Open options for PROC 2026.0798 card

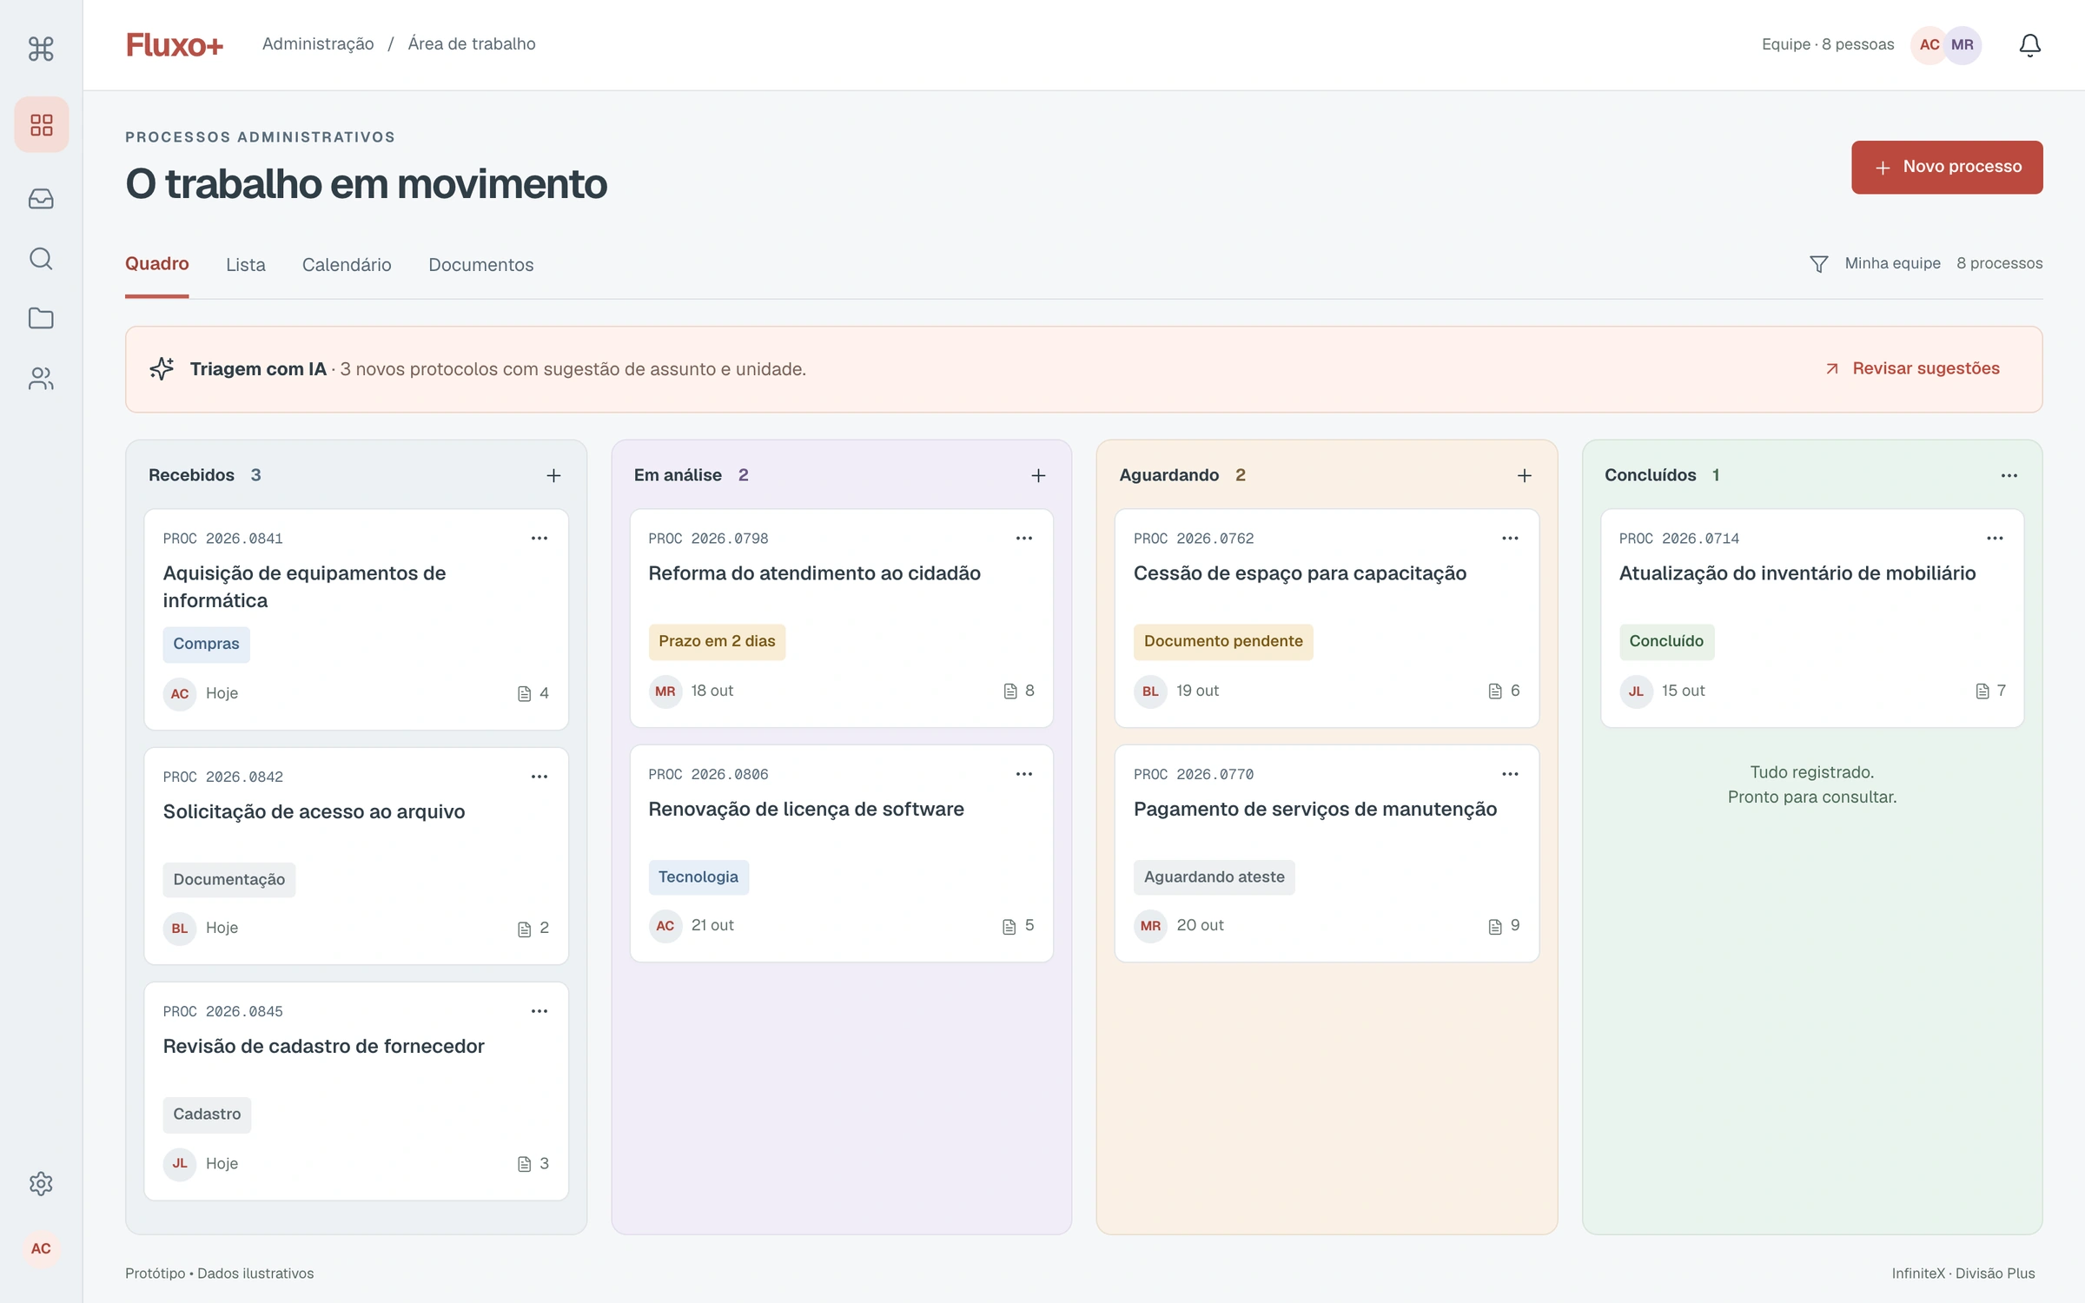[1024, 538]
